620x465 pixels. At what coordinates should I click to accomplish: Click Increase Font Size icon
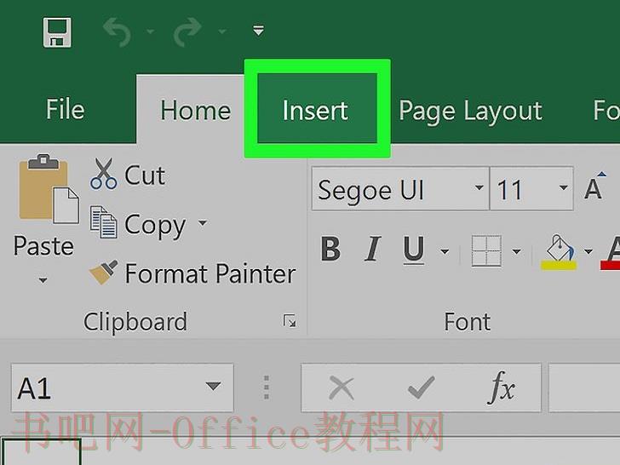coord(595,187)
